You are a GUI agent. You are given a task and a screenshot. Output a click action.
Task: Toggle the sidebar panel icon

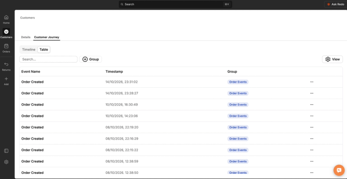6,151
